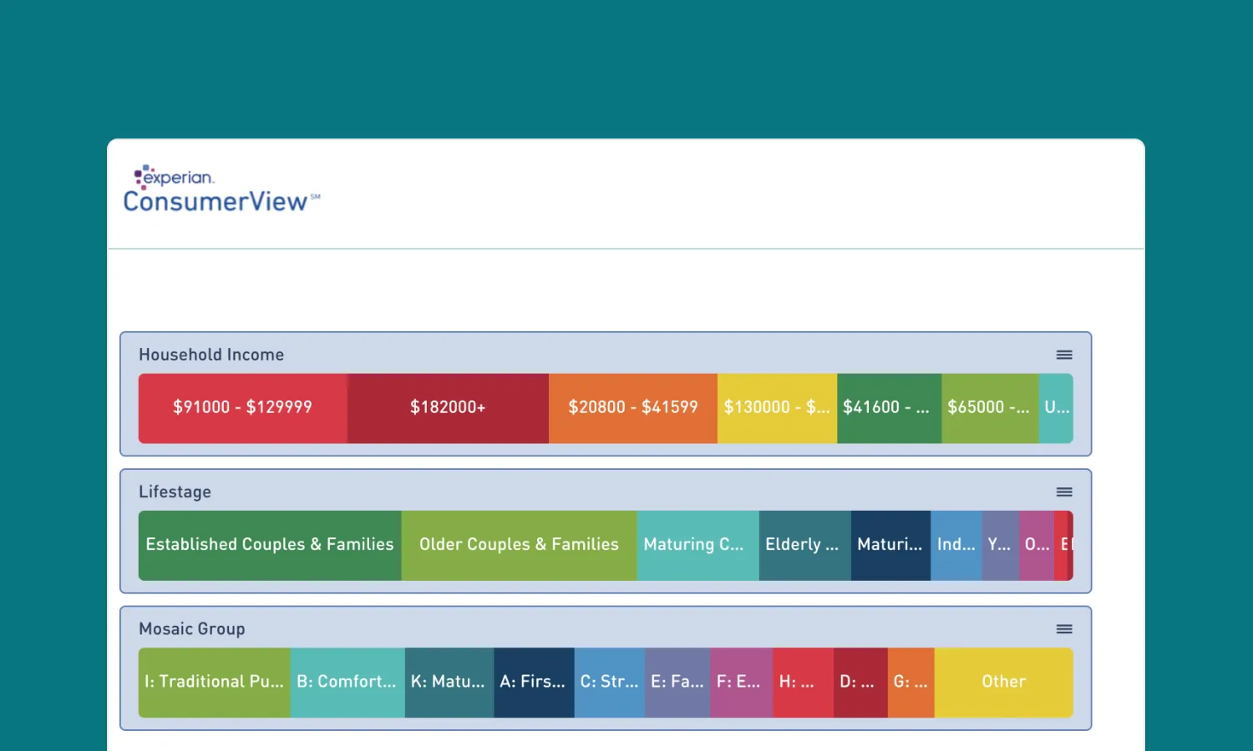Select D: ... dark red mosaic segment
1253x751 pixels.
(860, 683)
